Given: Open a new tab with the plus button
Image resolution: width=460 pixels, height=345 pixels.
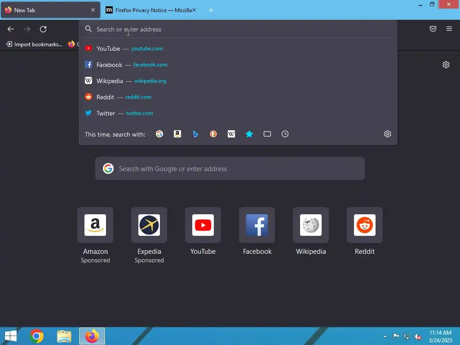Looking at the screenshot, I should point(211,10).
